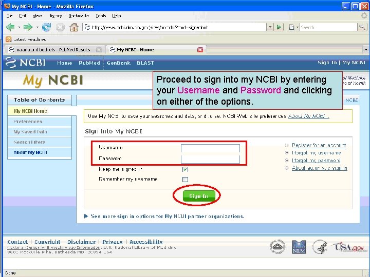Click the NLM logo in the footer
The width and height of the screenshot is (370, 277).
299,247
